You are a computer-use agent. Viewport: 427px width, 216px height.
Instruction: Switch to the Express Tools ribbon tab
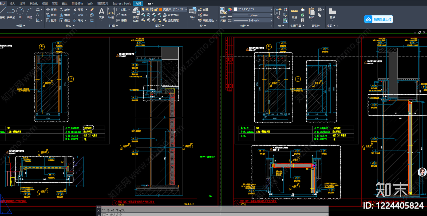tap(122, 3)
